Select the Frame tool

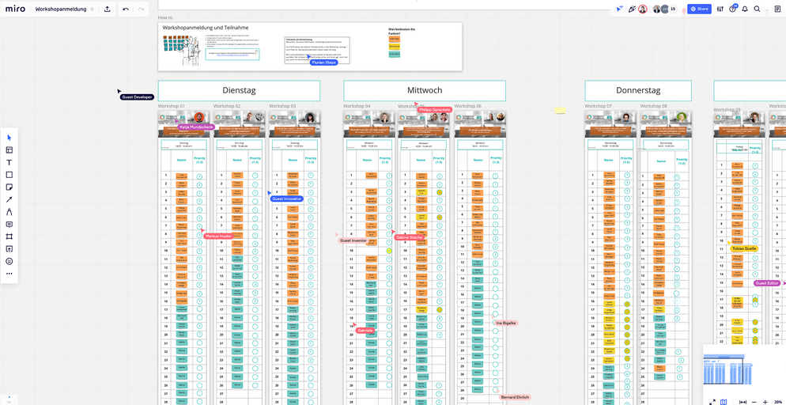pos(9,237)
